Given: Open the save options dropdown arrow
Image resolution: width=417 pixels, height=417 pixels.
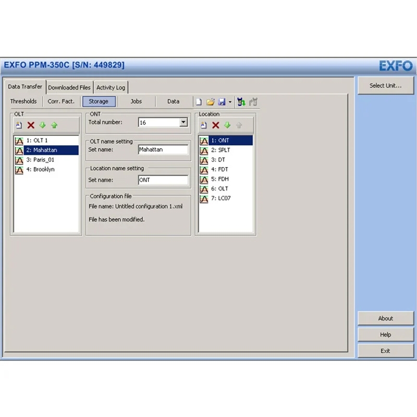Looking at the screenshot, I should (x=230, y=102).
